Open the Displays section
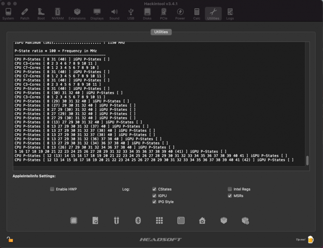Viewport: 323px width, 248px height. 97,14
